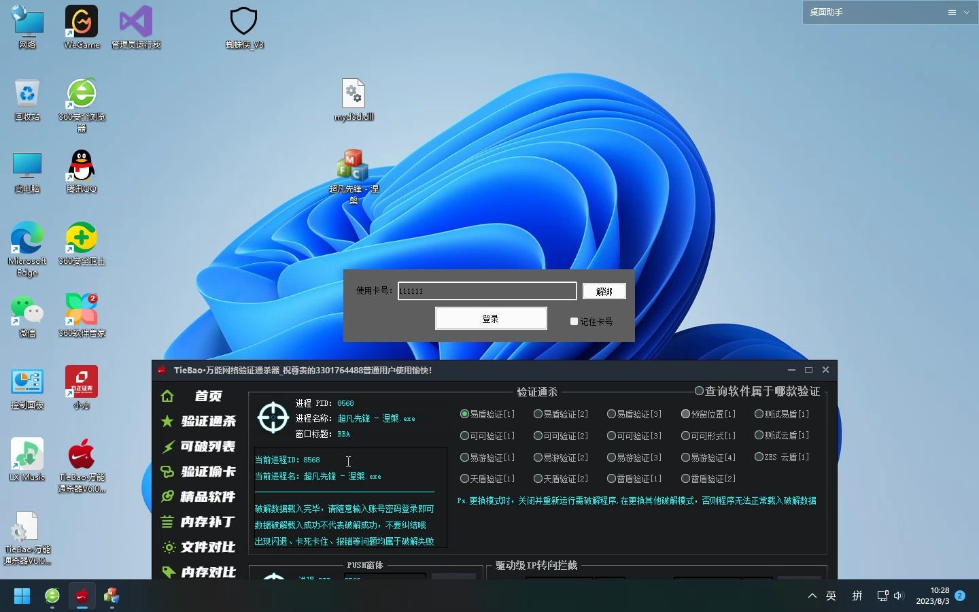Open the network status tray icon
This screenshot has height=612, width=979.
(x=882, y=596)
